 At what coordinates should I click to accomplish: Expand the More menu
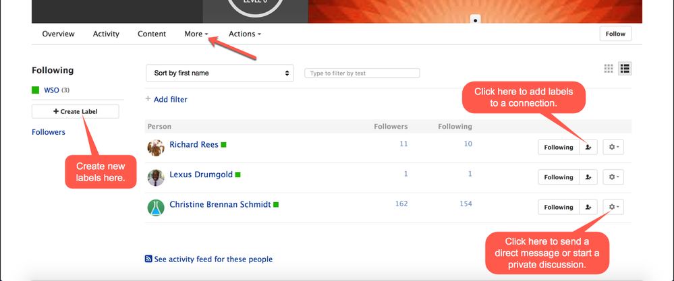196,34
